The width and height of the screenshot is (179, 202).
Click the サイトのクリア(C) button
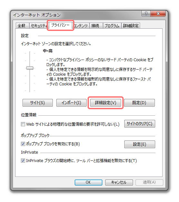click(140, 124)
